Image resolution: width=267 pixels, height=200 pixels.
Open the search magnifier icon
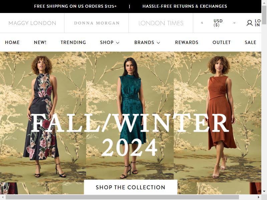click(202, 23)
